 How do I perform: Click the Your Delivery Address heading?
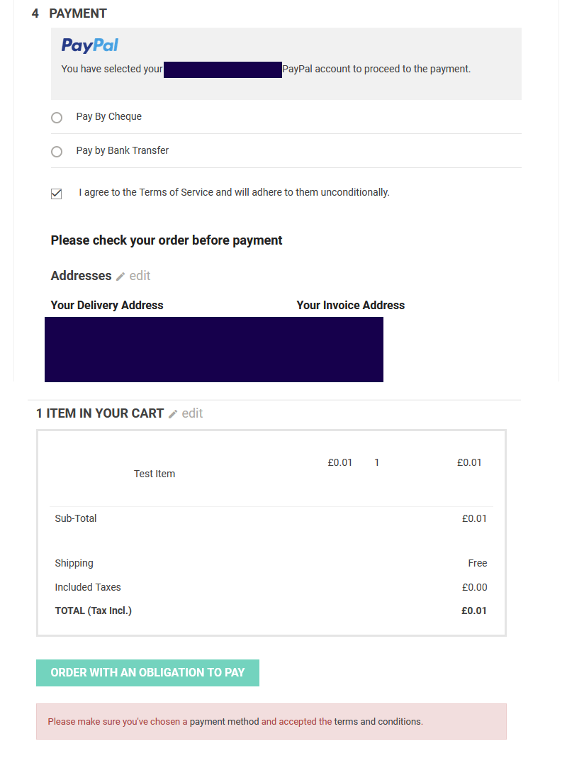tap(107, 306)
